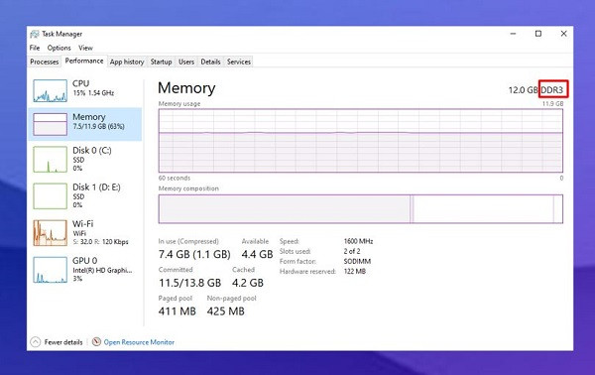595x375 pixels.
Task: Select the Wi-Fi activity graph icon
Action: [x=51, y=233]
